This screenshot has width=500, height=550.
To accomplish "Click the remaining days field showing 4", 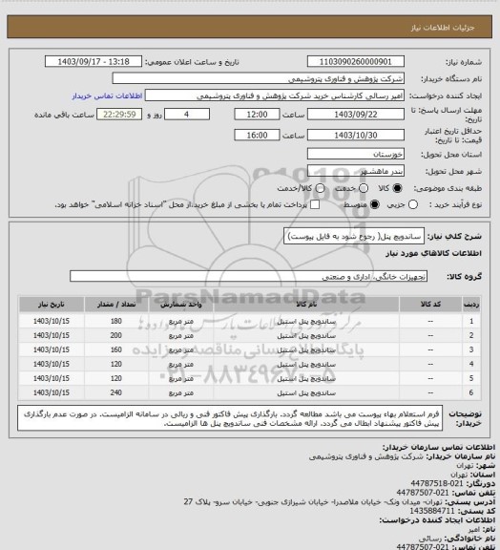I will 187,115.
